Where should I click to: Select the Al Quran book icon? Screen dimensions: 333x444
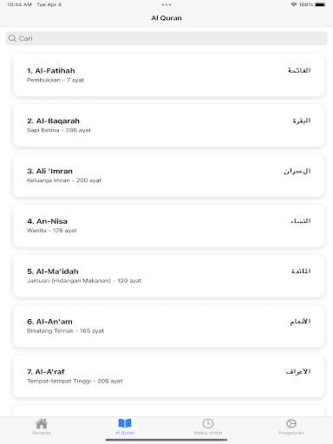point(125,424)
